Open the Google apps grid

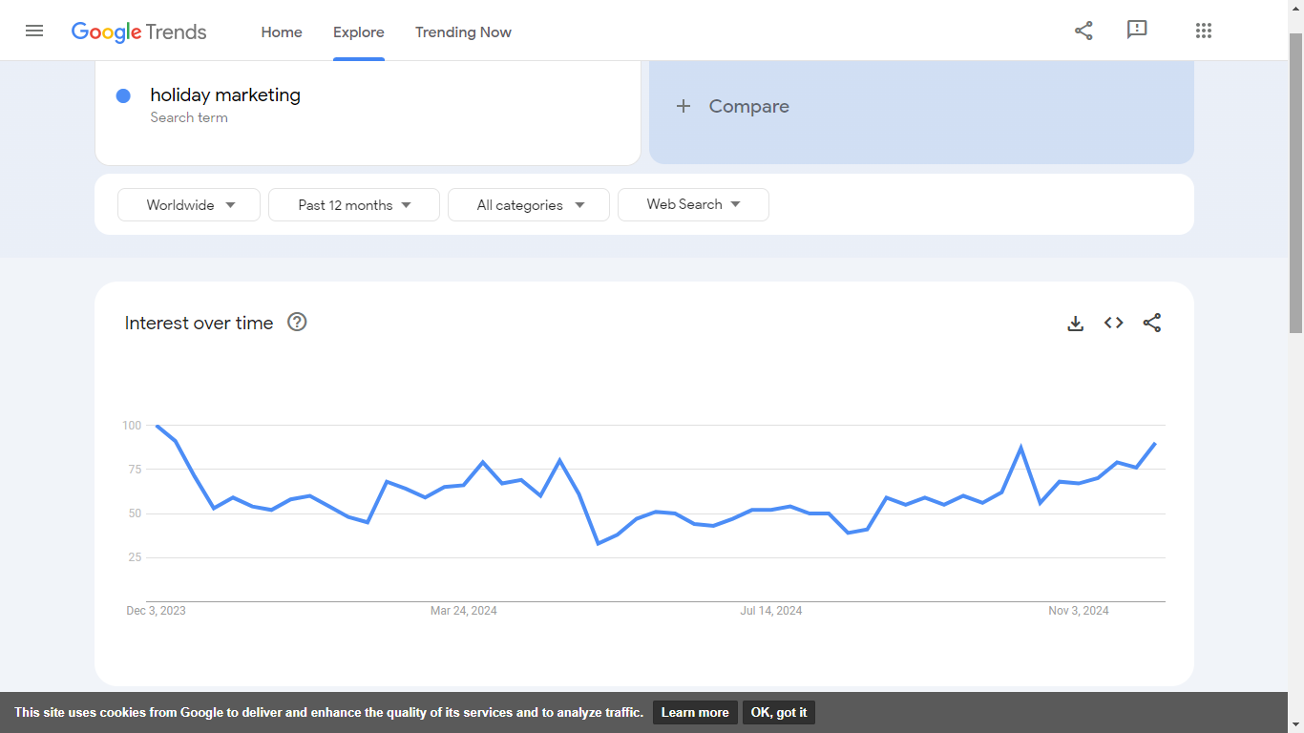click(1204, 31)
